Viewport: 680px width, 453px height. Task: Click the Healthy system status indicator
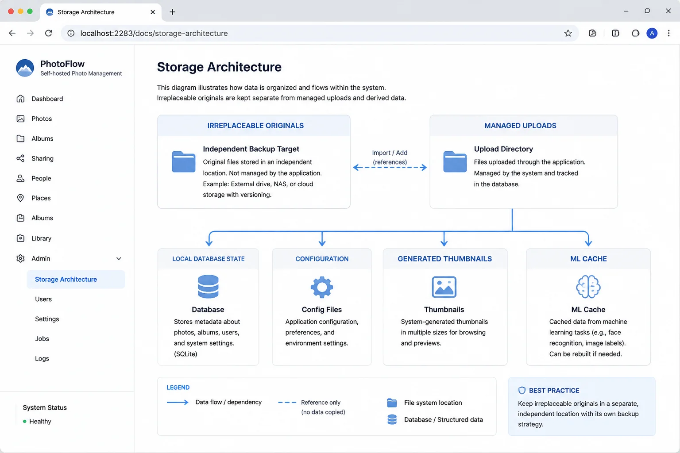point(37,422)
